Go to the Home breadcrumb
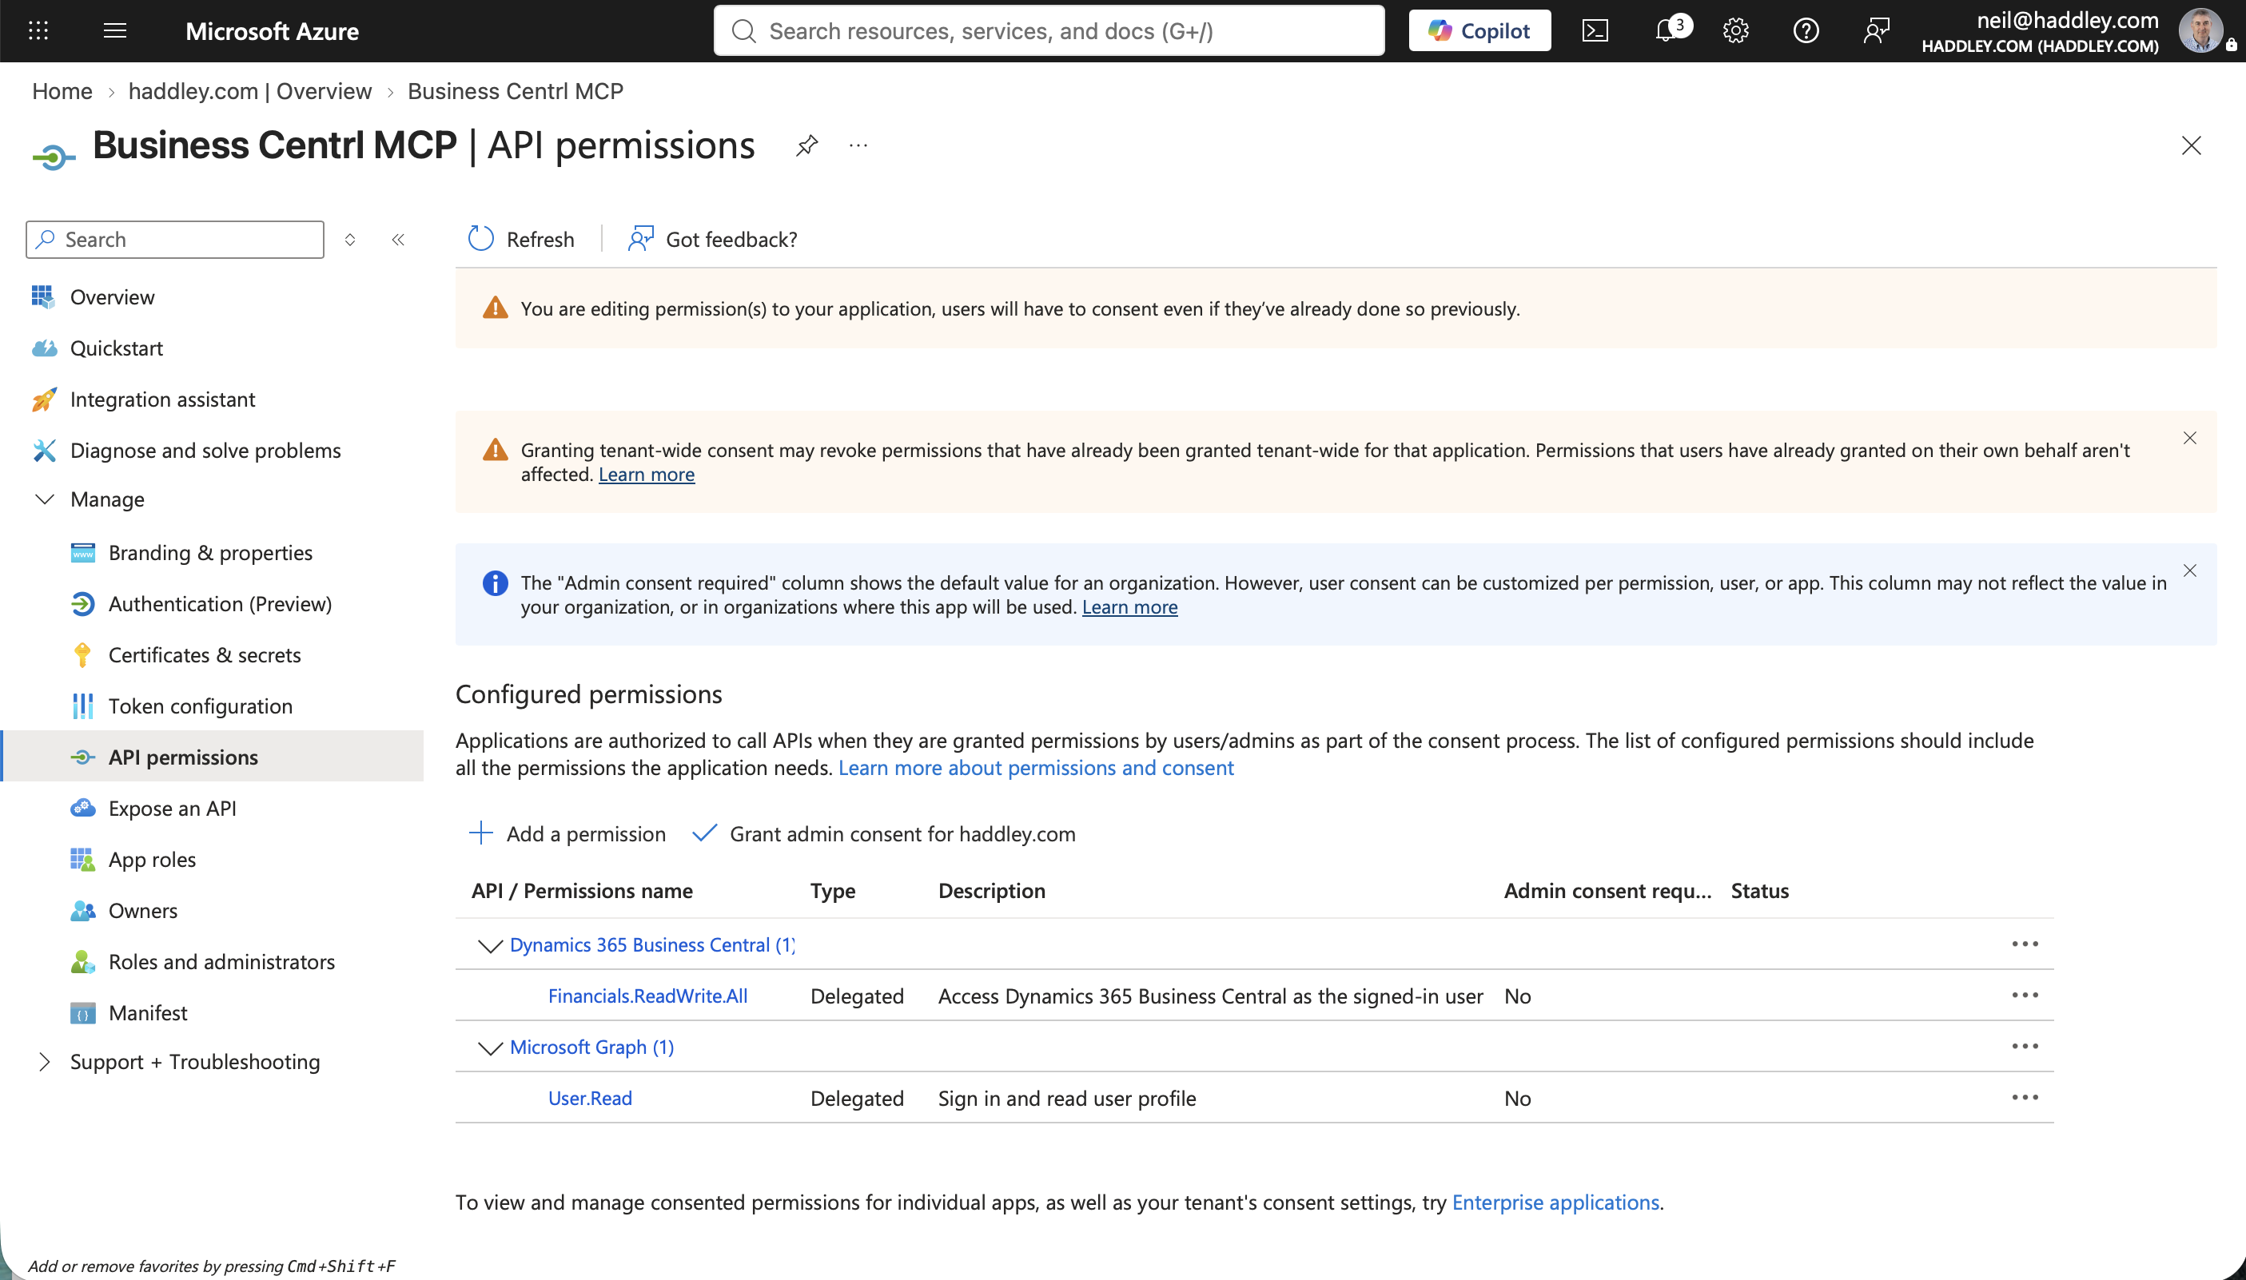This screenshot has height=1280, width=2246. pos(62,90)
